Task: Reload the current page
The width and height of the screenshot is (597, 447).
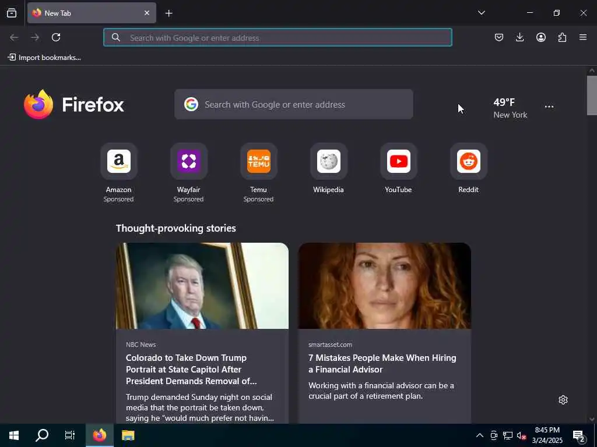Action: point(56,37)
